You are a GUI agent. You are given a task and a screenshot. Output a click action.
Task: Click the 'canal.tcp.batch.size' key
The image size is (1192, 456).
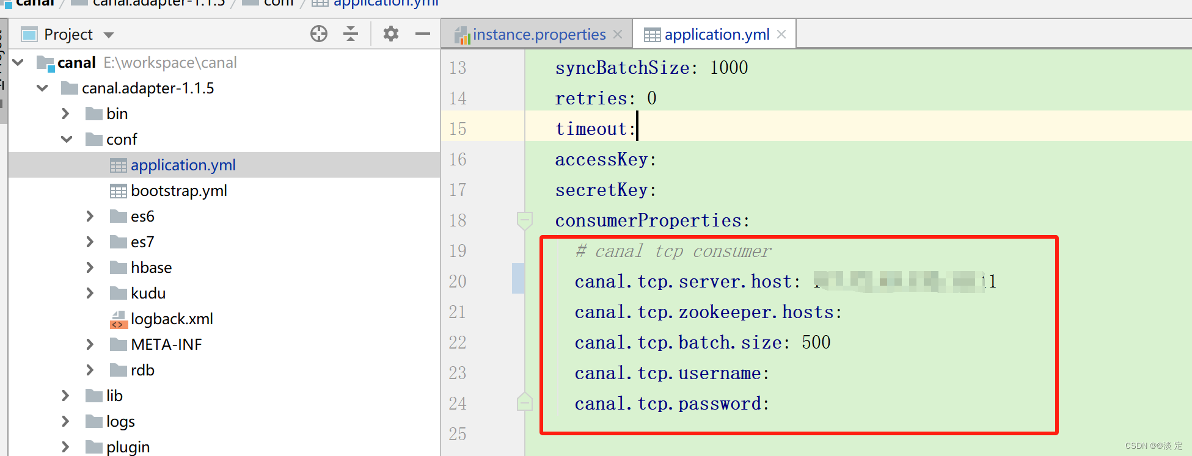[678, 342]
